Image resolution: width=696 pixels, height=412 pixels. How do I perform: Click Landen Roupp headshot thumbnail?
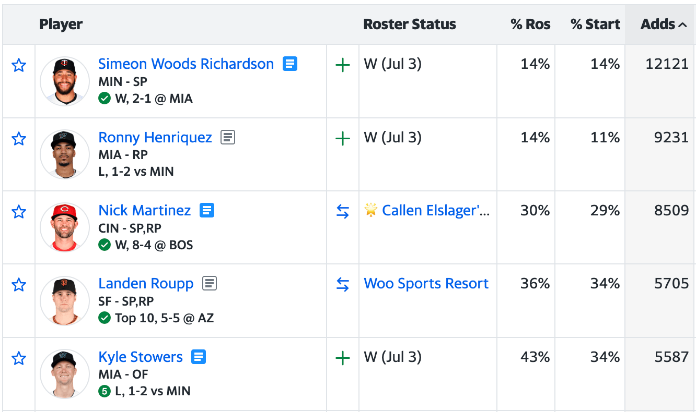65,301
